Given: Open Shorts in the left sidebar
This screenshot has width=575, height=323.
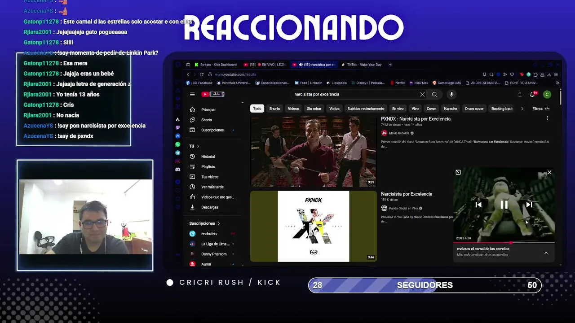Looking at the screenshot, I should pyautogui.click(x=207, y=120).
